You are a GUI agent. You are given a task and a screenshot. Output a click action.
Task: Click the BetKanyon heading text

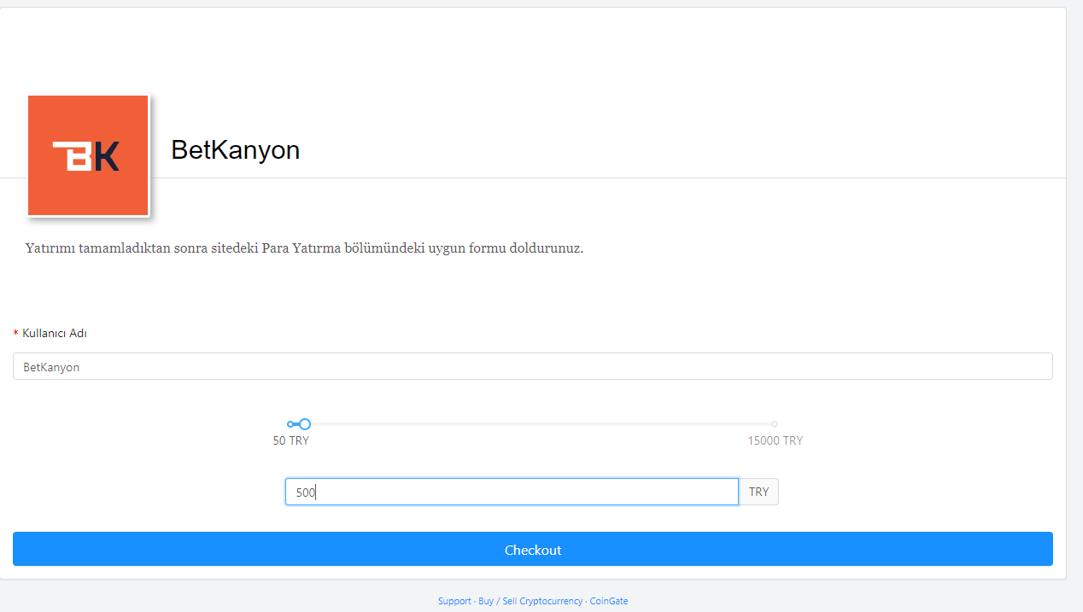click(236, 150)
